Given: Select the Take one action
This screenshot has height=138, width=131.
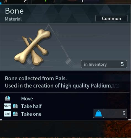Looking at the screenshot, I should click(x=31, y=114).
